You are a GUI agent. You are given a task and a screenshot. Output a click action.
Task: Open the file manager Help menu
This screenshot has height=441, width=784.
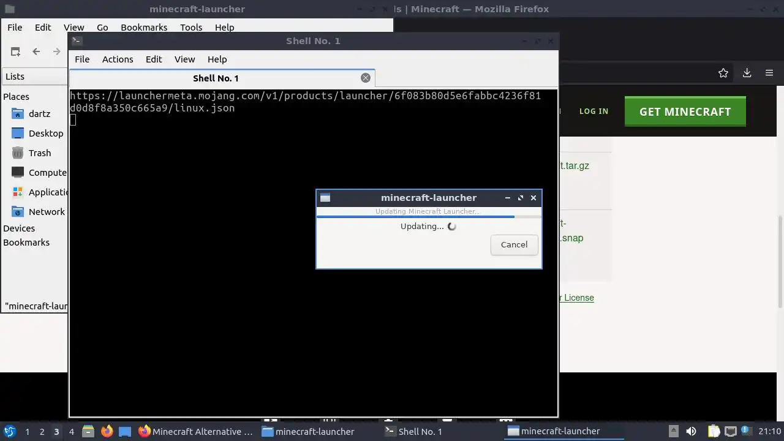coord(224,27)
